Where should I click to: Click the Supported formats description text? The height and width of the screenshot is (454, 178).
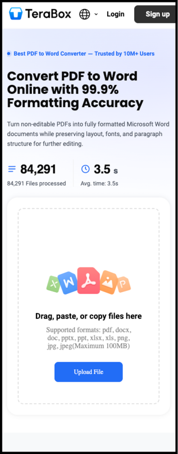pos(89,338)
